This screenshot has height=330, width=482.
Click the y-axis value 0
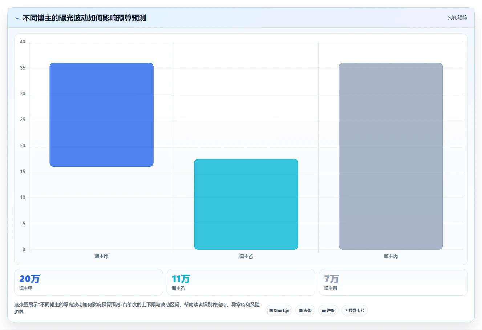pyautogui.click(x=24, y=249)
